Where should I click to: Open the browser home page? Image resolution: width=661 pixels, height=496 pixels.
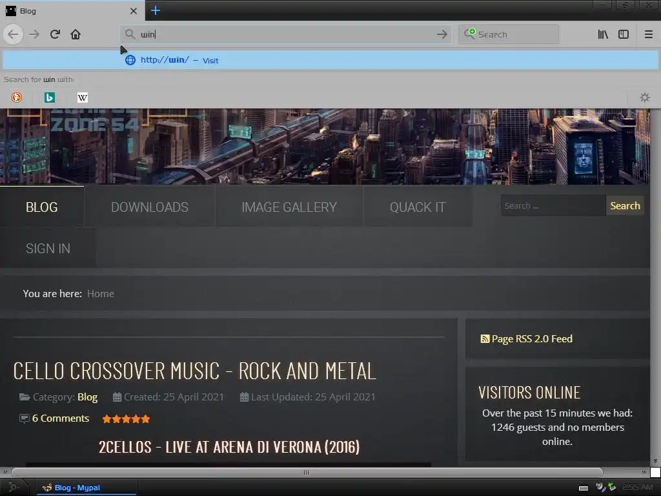(x=76, y=34)
